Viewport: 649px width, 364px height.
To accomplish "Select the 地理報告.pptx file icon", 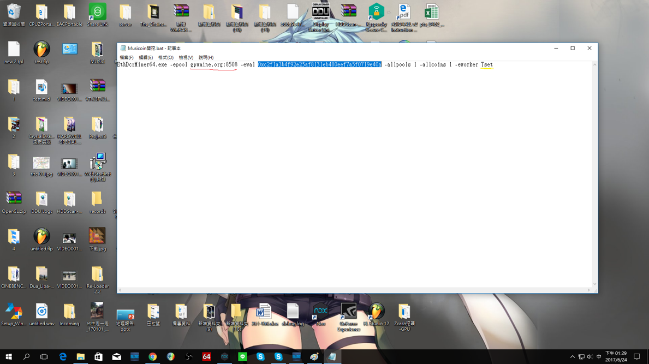I will [x=126, y=320].
